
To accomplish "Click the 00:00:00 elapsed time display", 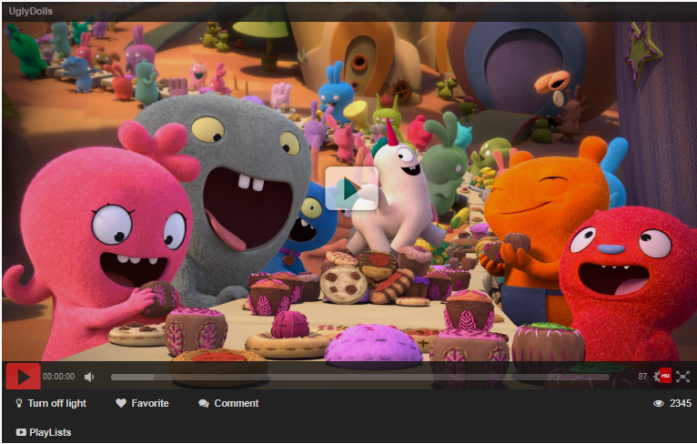I will coord(58,377).
